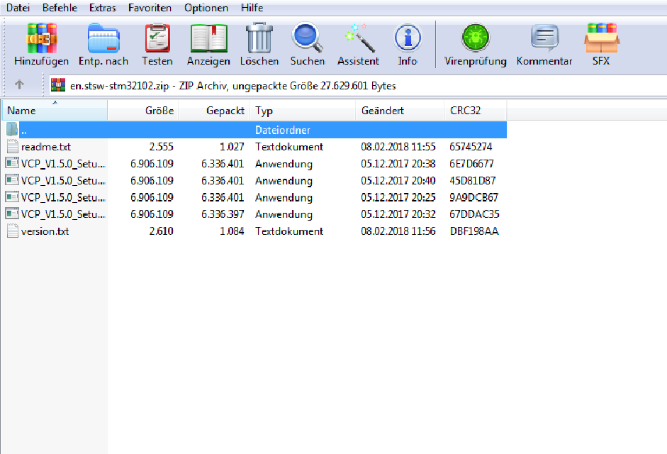
Task: Launch the Assistent wizard
Action: 358,44
